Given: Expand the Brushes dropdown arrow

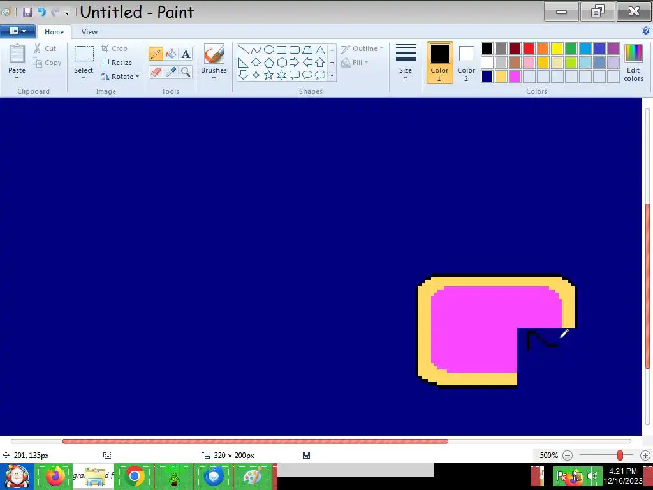Looking at the screenshot, I should tap(214, 78).
